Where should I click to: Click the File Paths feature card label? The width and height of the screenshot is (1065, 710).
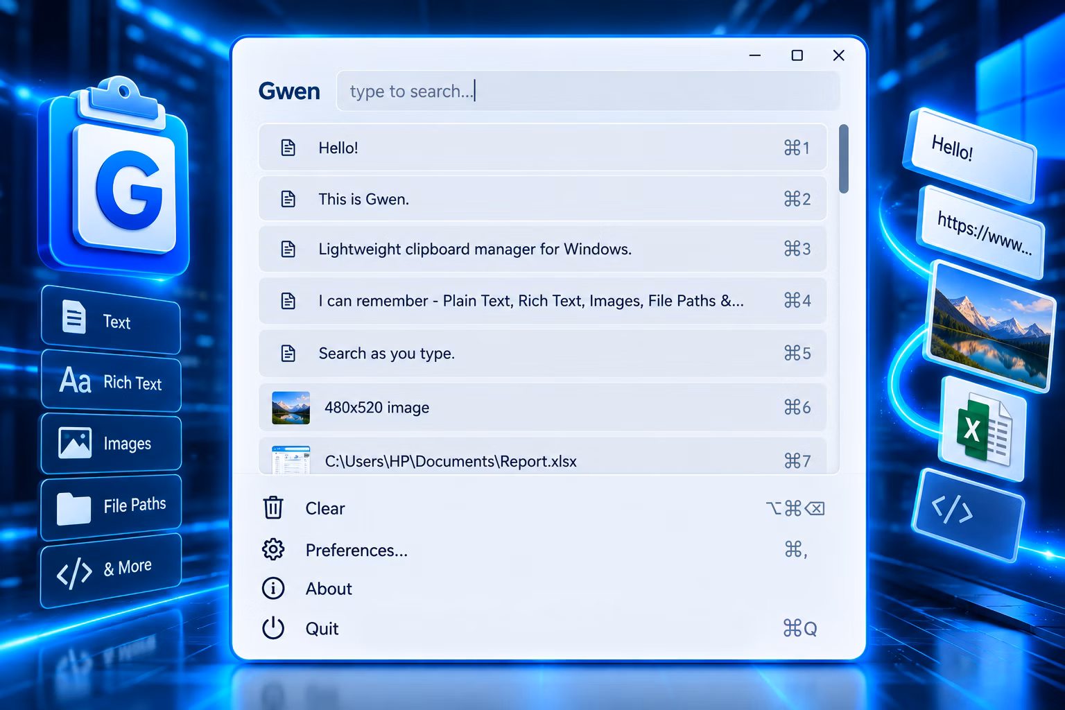[x=135, y=505]
